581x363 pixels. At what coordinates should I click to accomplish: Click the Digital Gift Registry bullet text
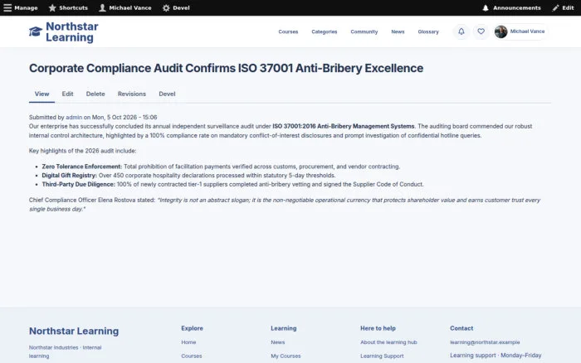[69, 176]
